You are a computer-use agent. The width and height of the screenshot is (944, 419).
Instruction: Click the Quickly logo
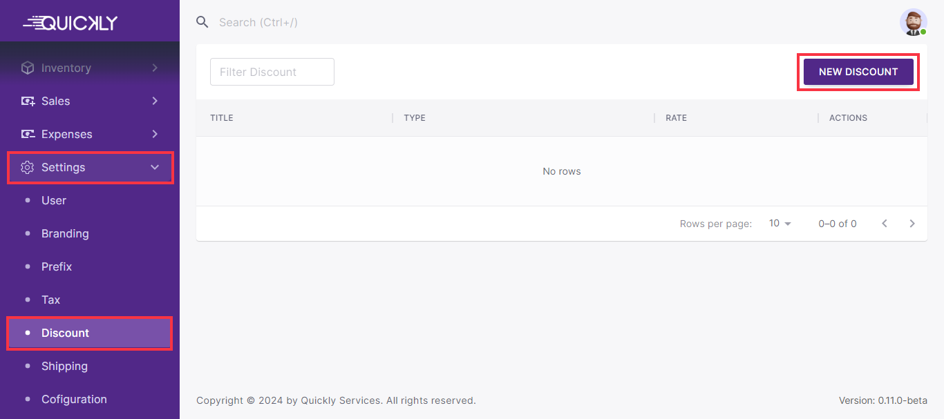coord(70,23)
